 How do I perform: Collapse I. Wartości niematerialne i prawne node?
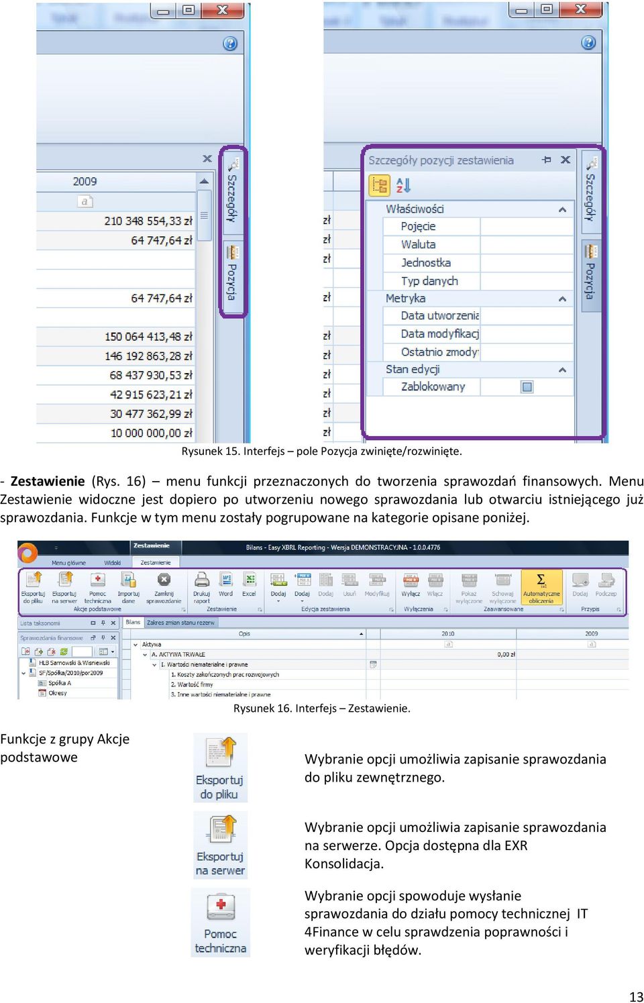154,664
